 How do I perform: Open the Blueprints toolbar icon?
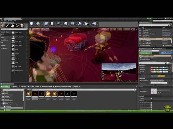tap(66, 24)
